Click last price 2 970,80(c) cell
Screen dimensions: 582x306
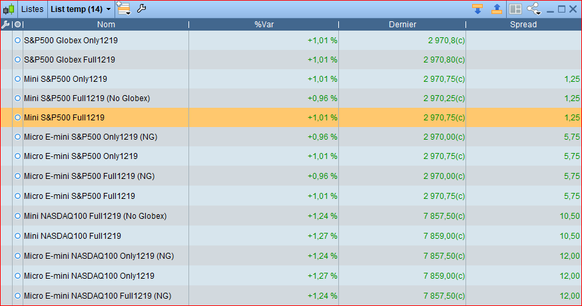(444, 60)
